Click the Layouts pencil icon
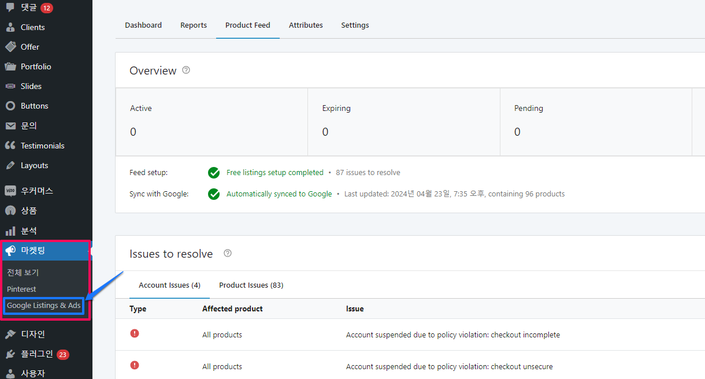 (x=10, y=165)
